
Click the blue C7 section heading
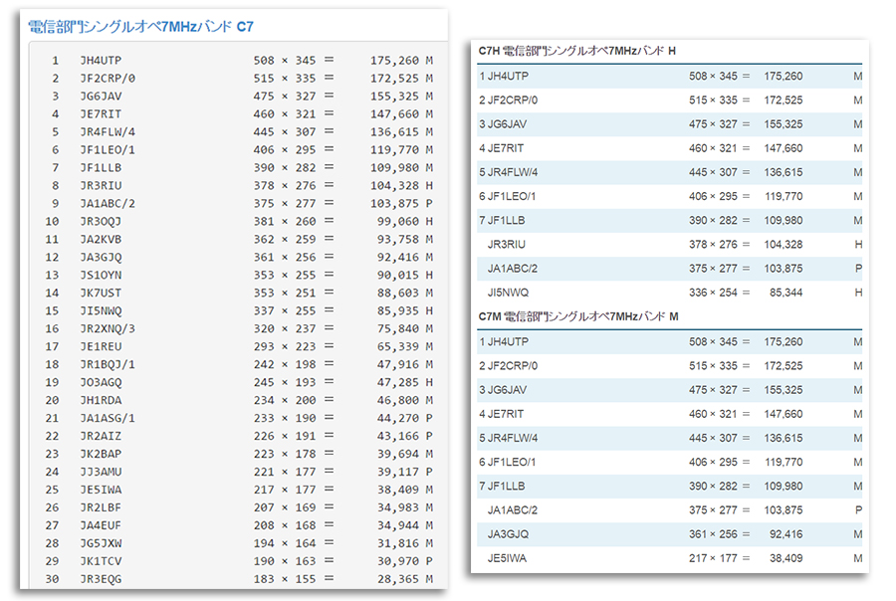pyautogui.click(x=139, y=26)
